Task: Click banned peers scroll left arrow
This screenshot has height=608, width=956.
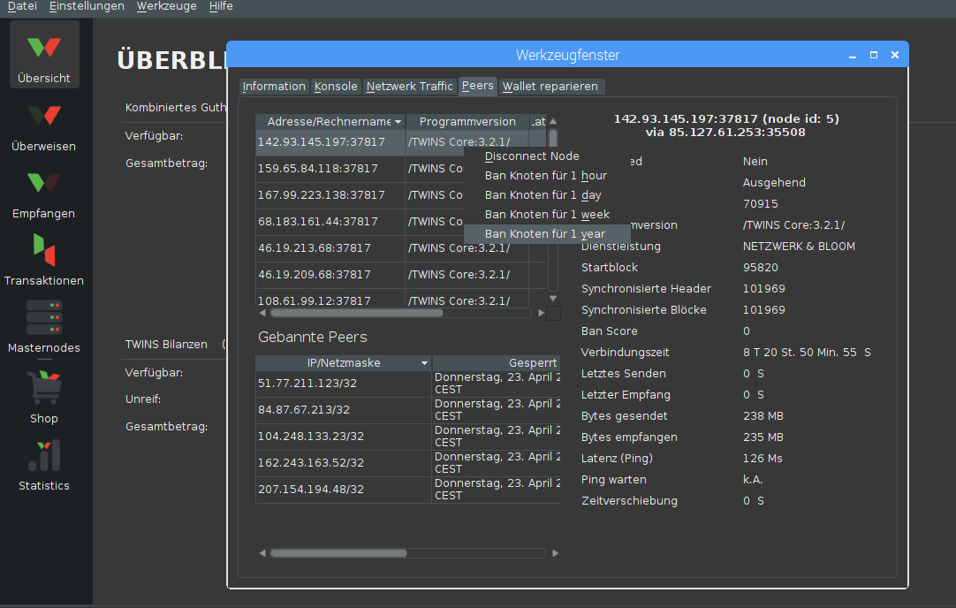Action: (x=262, y=553)
